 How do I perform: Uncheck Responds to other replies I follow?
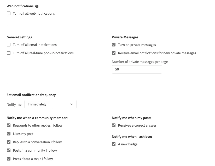[9, 126]
